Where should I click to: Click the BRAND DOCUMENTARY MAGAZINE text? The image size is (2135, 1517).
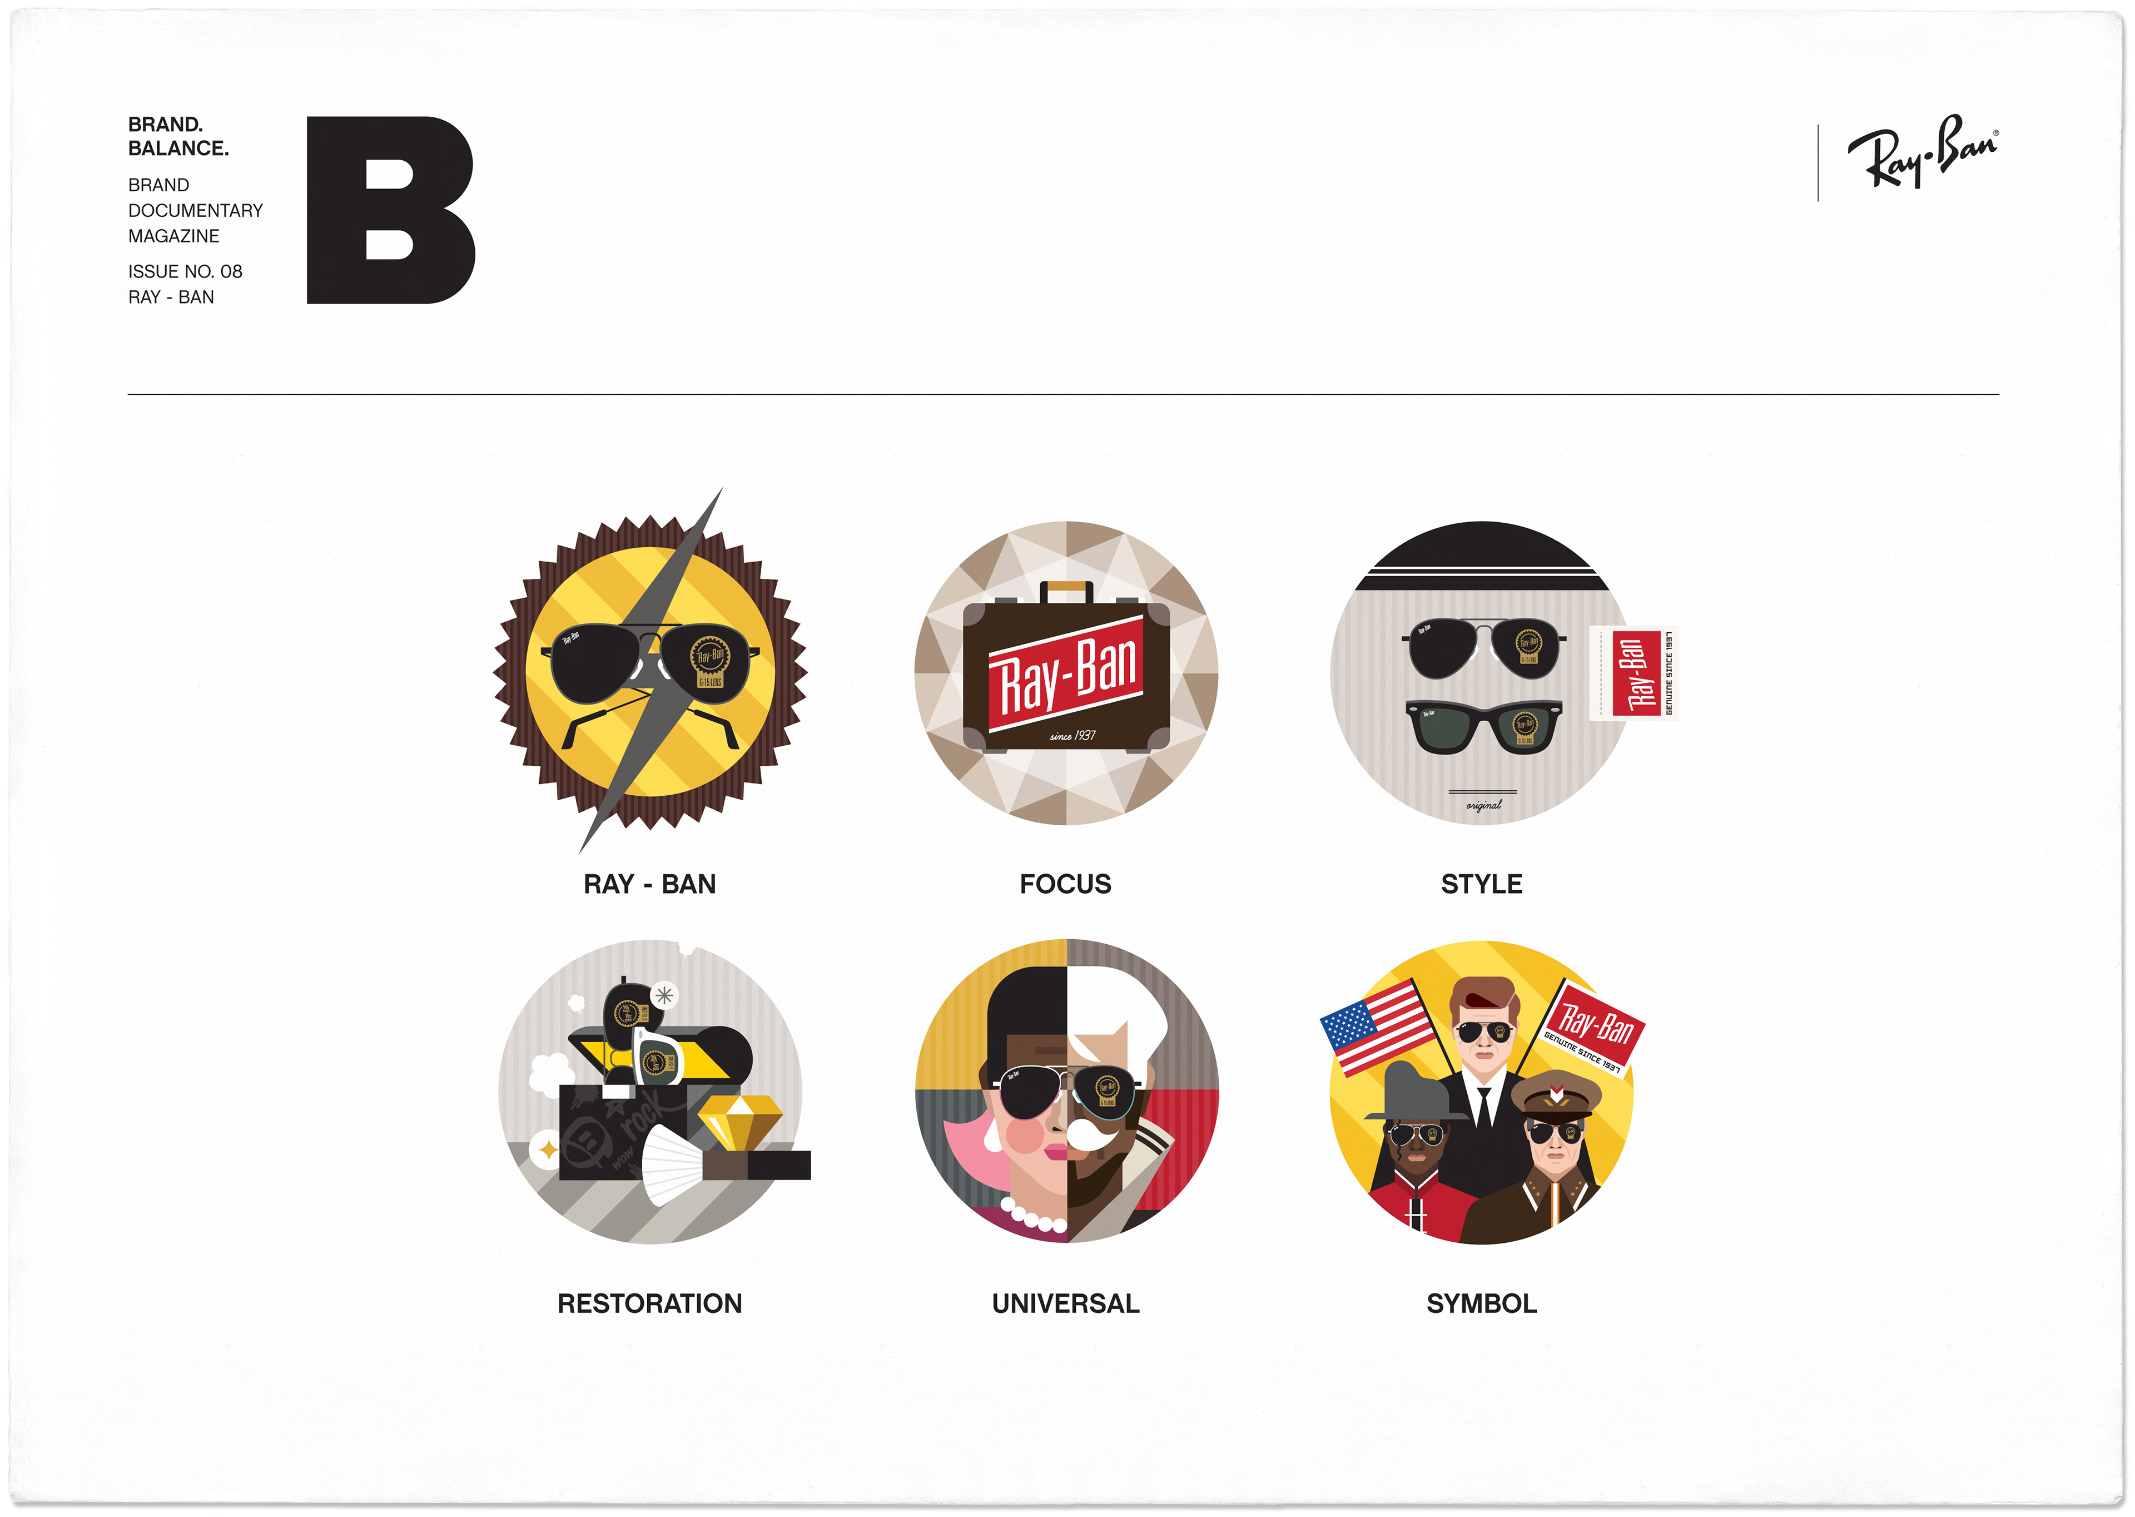click(195, 210)
